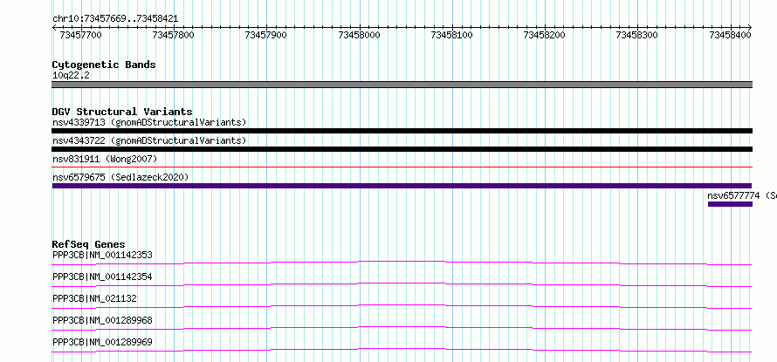This screenshot has width=777, height=362.
Task: Click the DGV Structural Variants track title
Action: (x=122, y=112)
